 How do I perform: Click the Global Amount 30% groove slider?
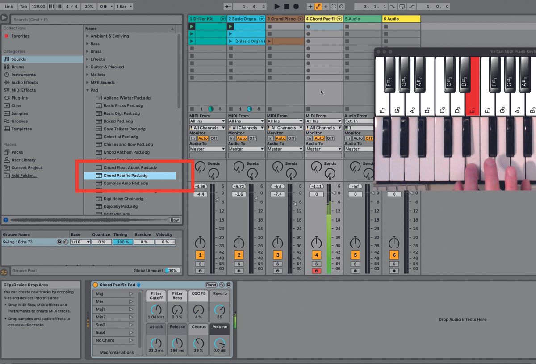(x=172, y=271)
